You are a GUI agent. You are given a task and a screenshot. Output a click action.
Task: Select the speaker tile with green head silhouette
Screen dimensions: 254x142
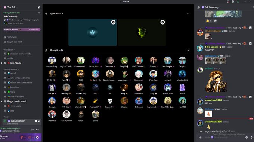(142, 32)
